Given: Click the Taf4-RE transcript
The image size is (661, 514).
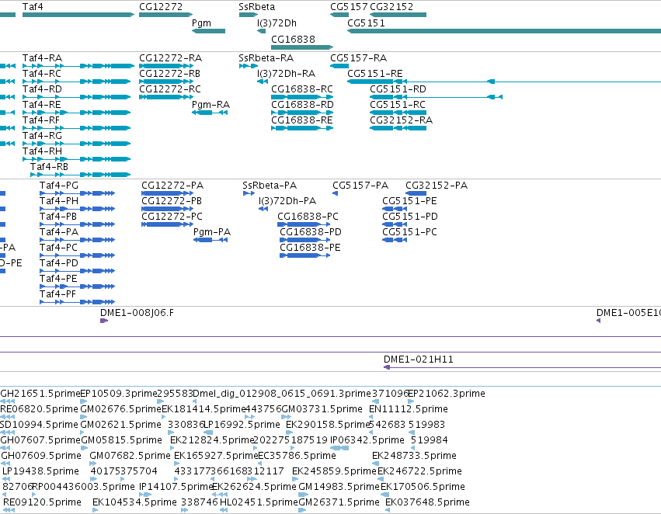Looking at the screenshot, I should (77, 113).
